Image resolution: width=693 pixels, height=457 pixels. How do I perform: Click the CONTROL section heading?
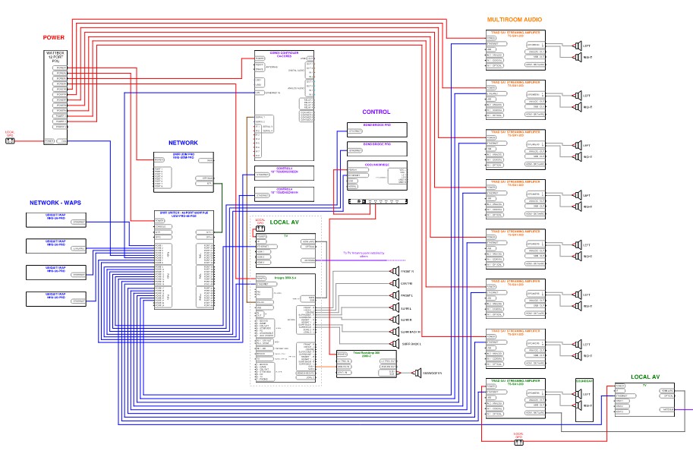click(376, 112)
